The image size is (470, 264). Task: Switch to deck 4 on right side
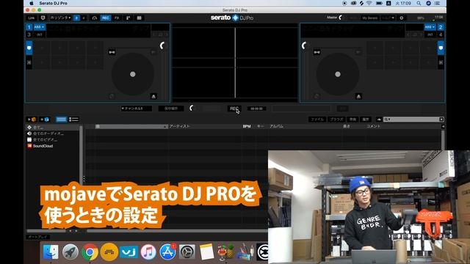click(441, 34)
